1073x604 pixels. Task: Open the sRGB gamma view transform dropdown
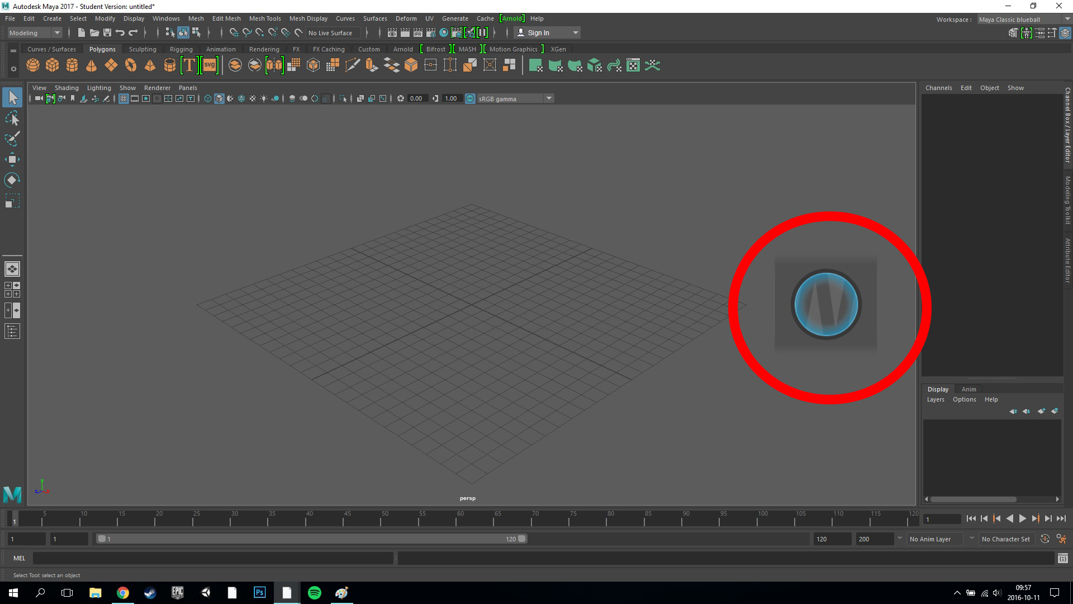pos(515,98)
